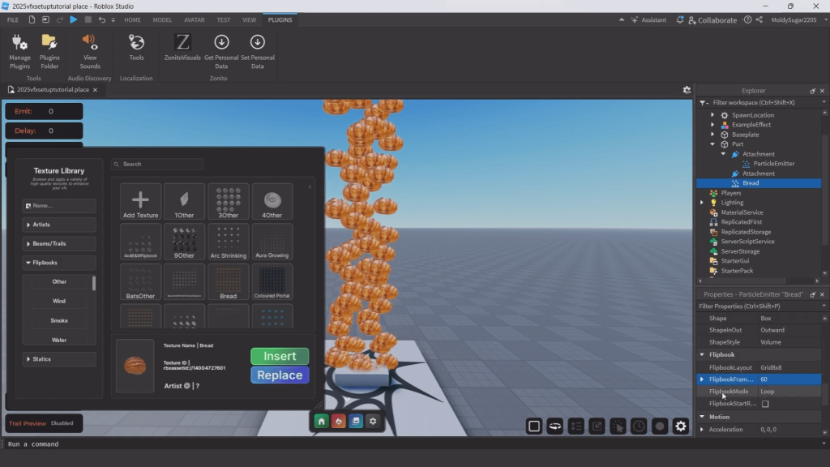Collapse the Flipbook properties section
This screenshot has height=467, width=830.
(x=702, y=355)
